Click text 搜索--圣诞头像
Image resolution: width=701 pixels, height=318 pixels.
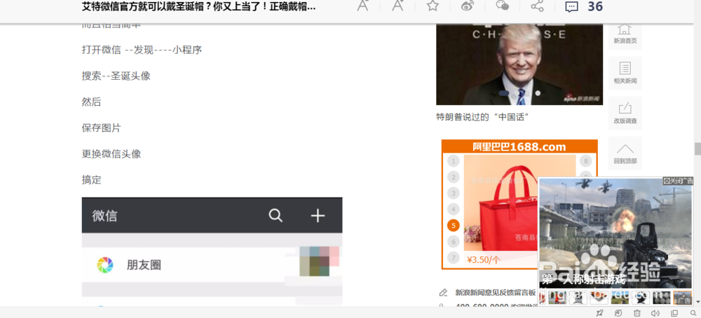(x=116, y=76)
